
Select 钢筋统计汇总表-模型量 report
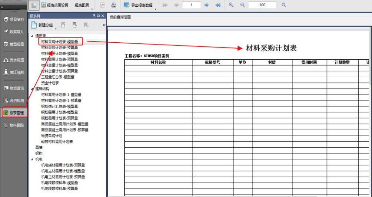point(59,106)
